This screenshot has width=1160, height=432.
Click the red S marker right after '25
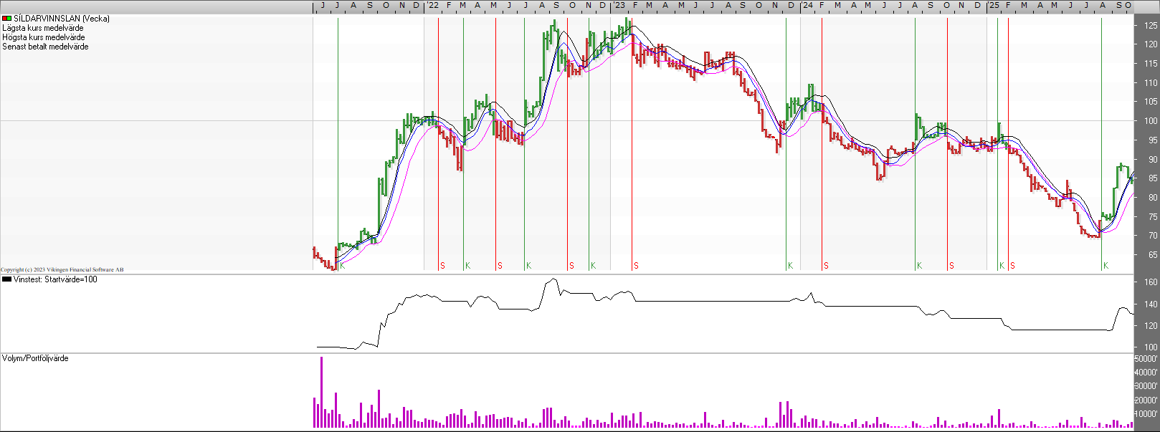click(1012, 266)
